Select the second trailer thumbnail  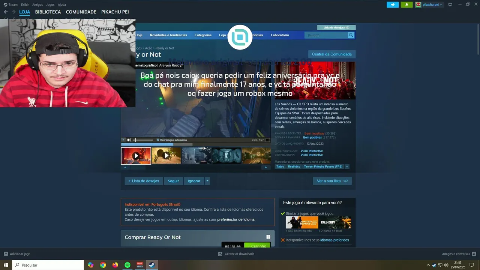166,155
